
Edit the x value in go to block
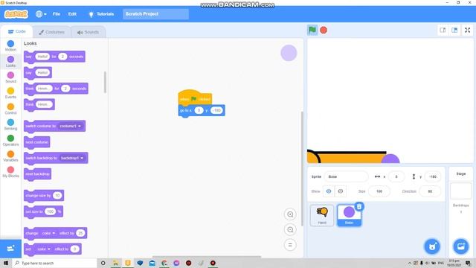pyautogui.click(x=199, y=110)
